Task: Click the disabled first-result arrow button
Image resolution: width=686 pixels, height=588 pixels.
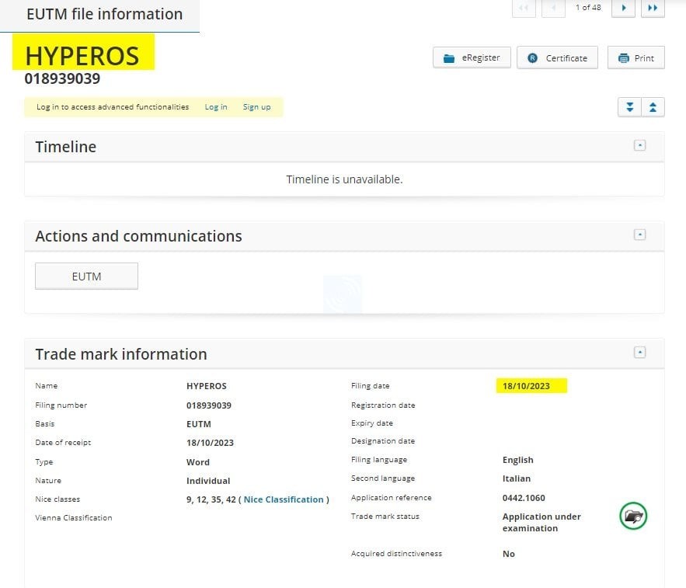Action: [524, 8]
